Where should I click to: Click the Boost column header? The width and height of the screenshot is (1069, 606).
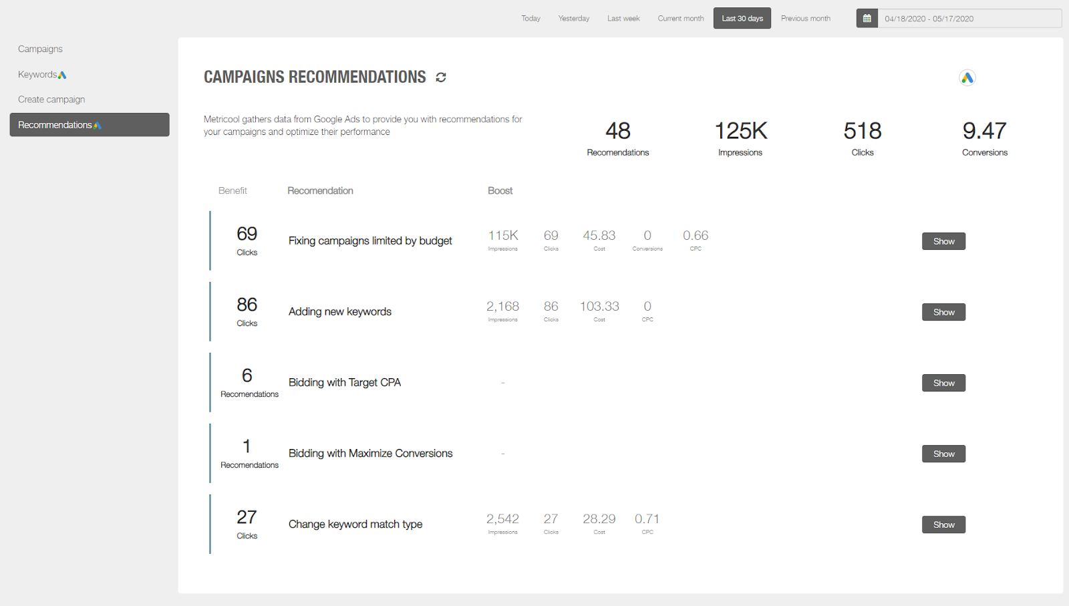(500, 190)
